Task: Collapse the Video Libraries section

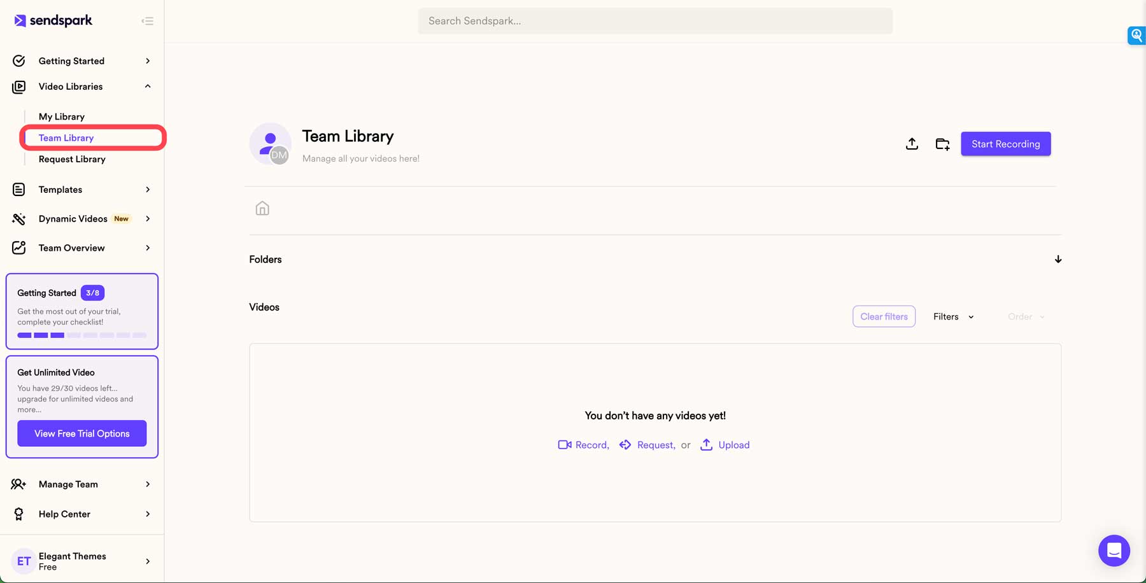Action: click(x=147, y=87)
